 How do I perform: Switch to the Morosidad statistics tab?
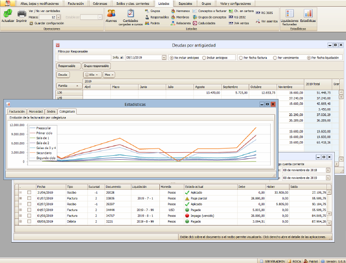(35, 111)
